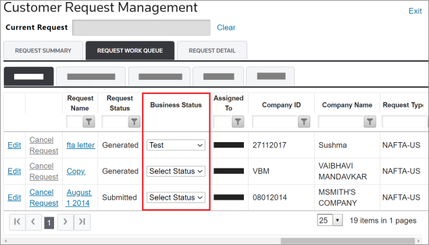Viewport: 429px width, 245px height.
Task: Click the Company ID filter icon
Action: click(304, 121)
